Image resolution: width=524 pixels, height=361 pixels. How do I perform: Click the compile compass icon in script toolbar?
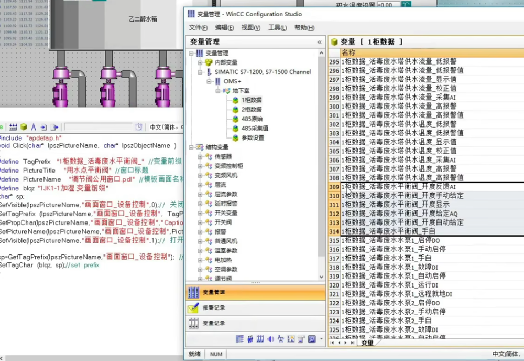(x=34, y=127)
